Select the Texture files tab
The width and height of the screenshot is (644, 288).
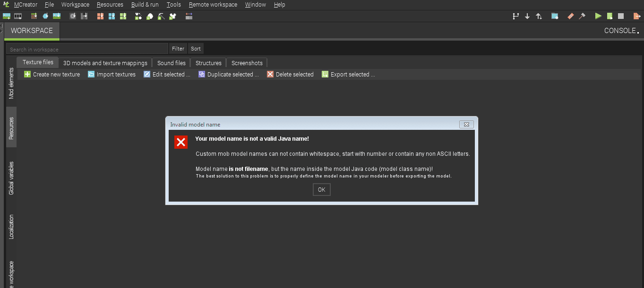tap(38, 62)
